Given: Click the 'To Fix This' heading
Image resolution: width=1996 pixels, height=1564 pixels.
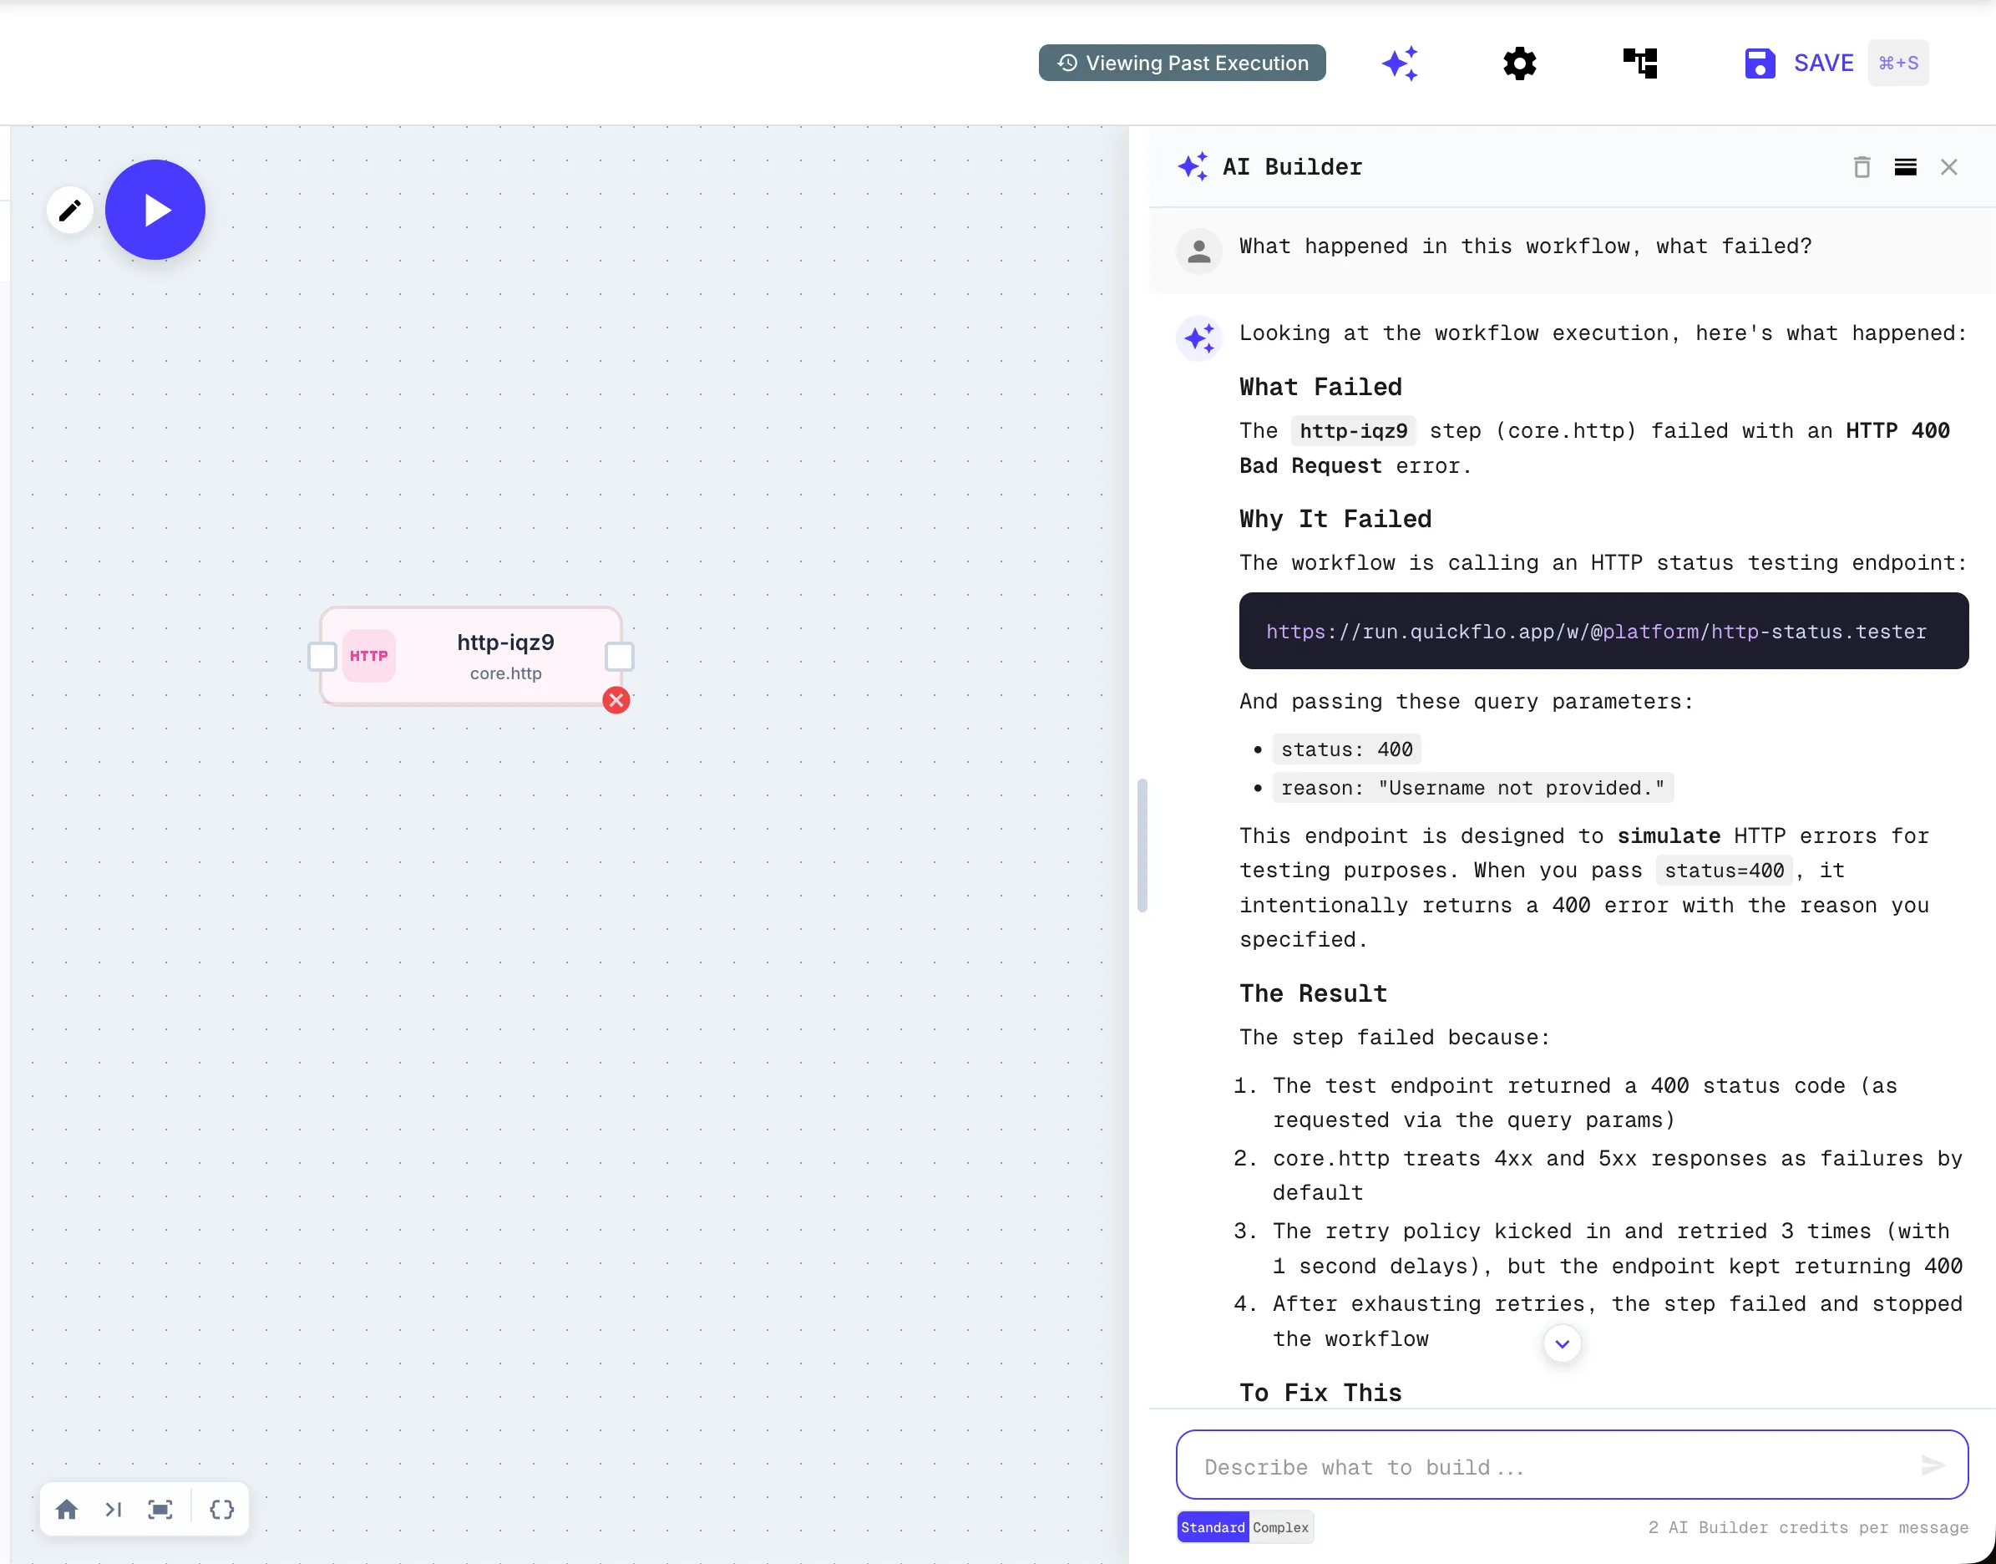Looking at the screenshot, I should point(1320,1393).
